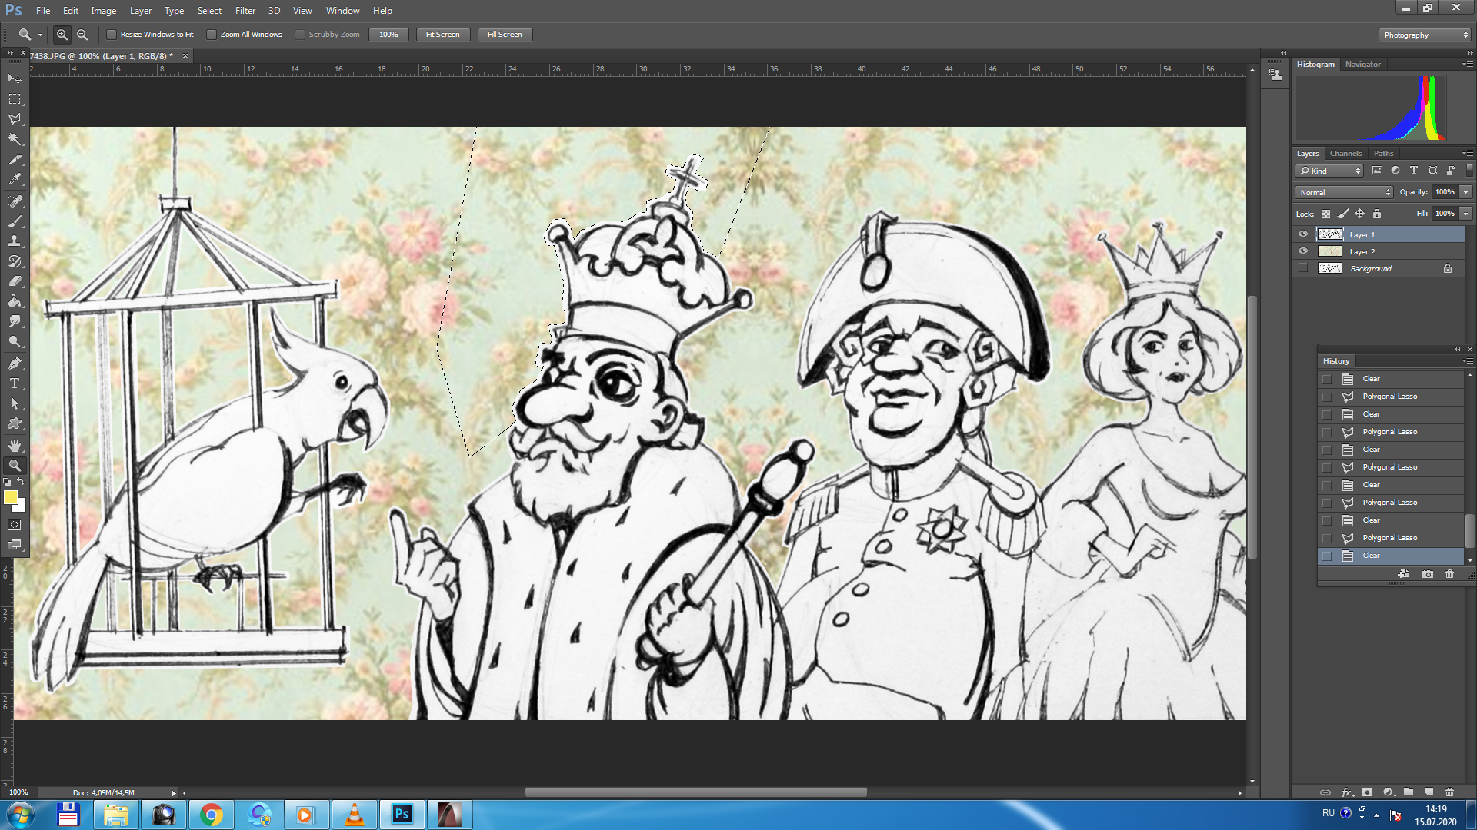Open status bar Doc info arrow

173,792
